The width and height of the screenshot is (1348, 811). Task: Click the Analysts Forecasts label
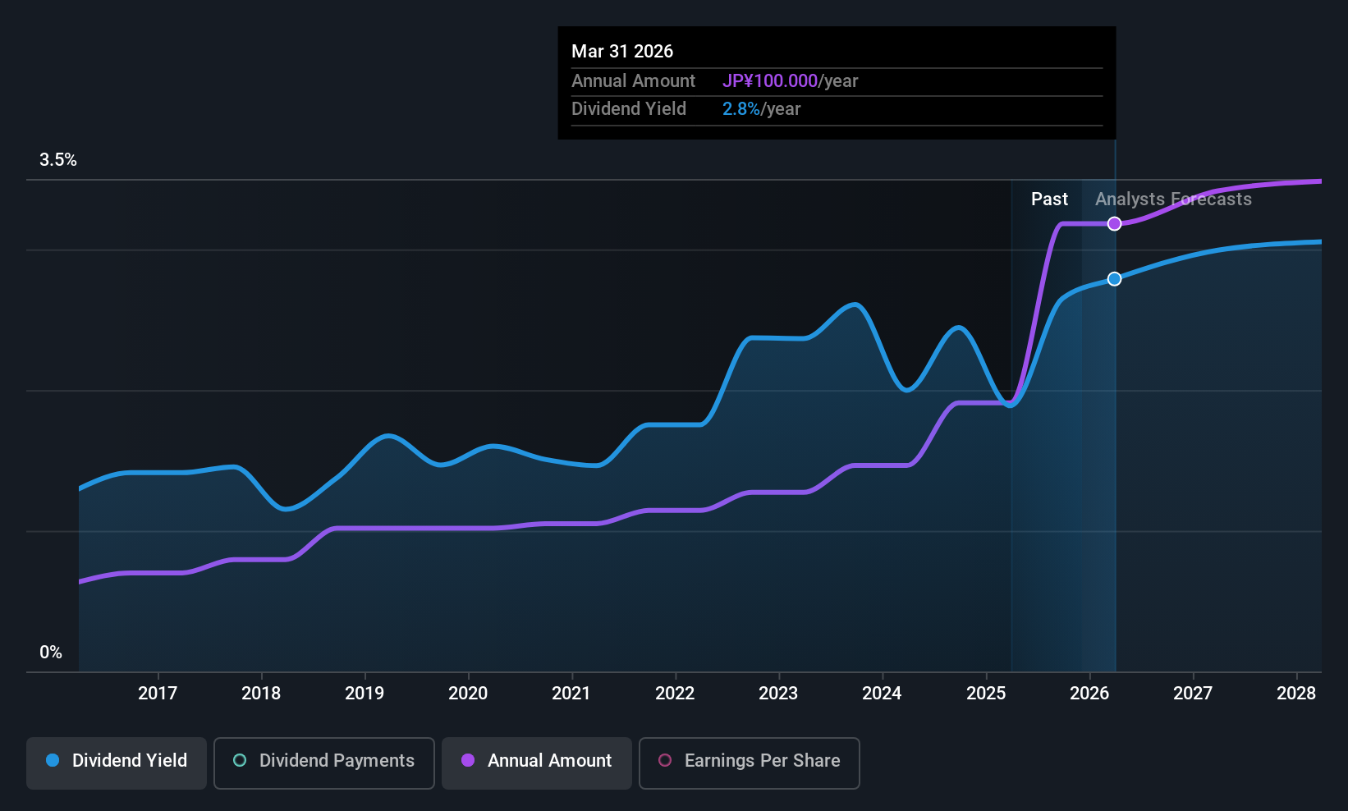coord(1173,199)
